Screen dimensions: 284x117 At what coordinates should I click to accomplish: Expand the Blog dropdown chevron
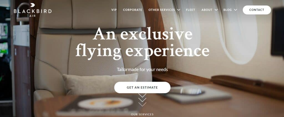[235, 10]
